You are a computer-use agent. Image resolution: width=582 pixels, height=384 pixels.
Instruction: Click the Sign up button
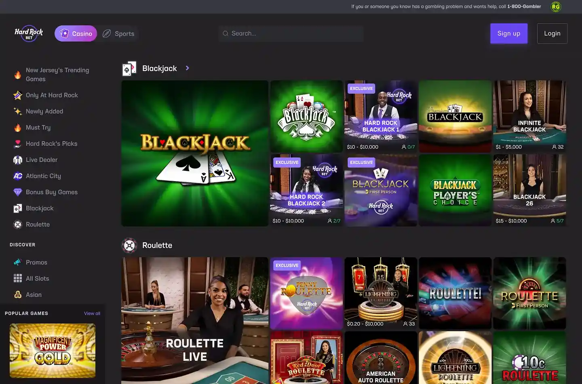(508, 34)
